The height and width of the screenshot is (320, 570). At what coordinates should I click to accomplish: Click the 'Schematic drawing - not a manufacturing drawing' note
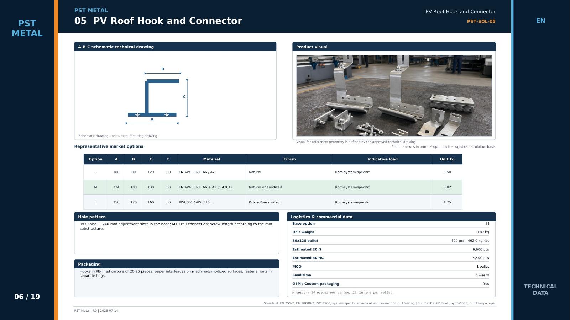[118, 136]
